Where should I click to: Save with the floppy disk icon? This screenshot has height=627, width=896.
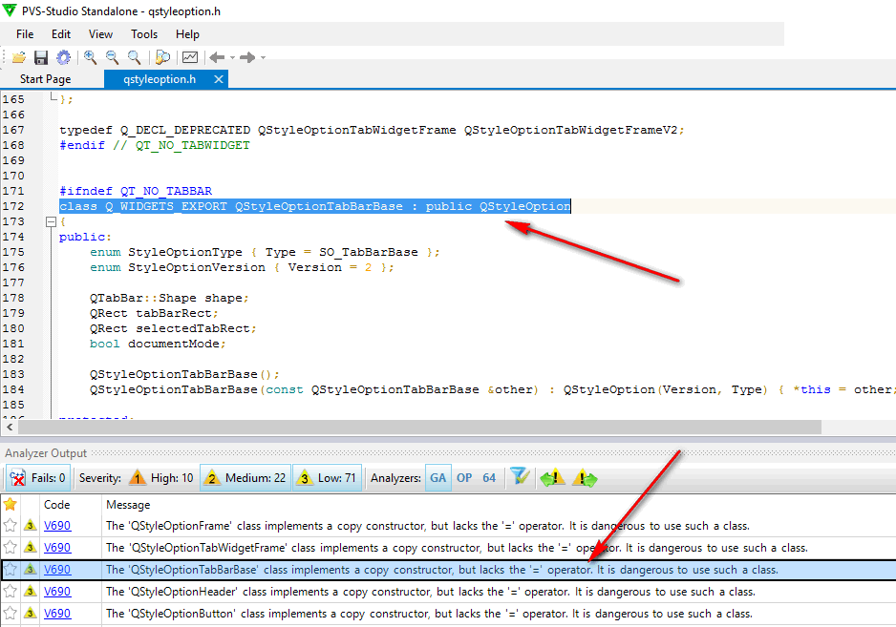40,57
